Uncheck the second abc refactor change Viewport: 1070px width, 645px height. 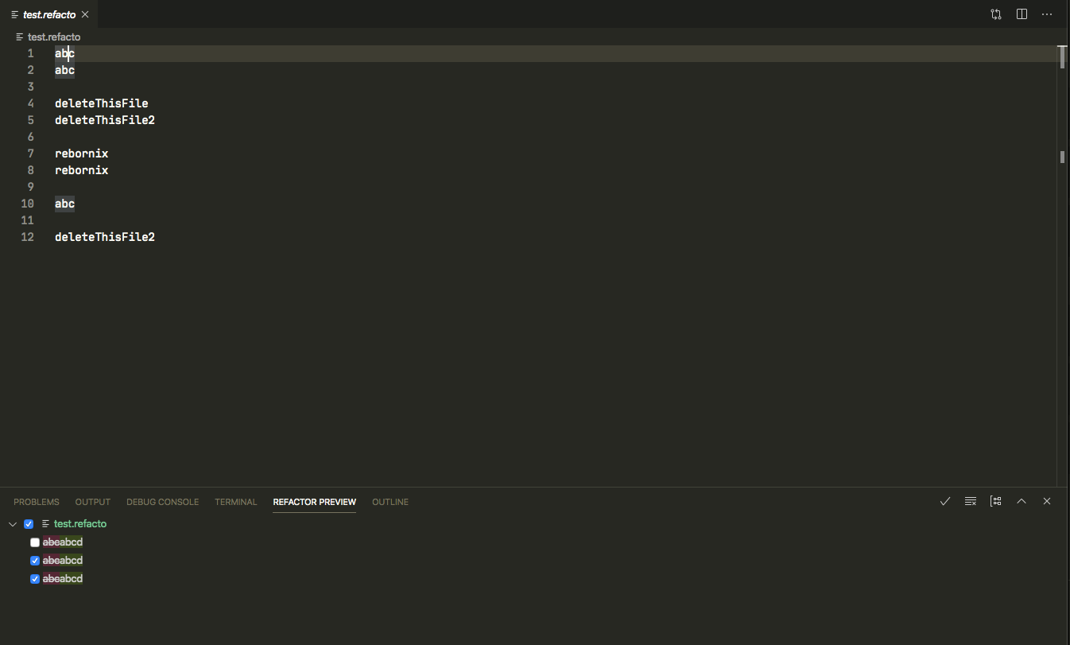click(x=34, y=560)
